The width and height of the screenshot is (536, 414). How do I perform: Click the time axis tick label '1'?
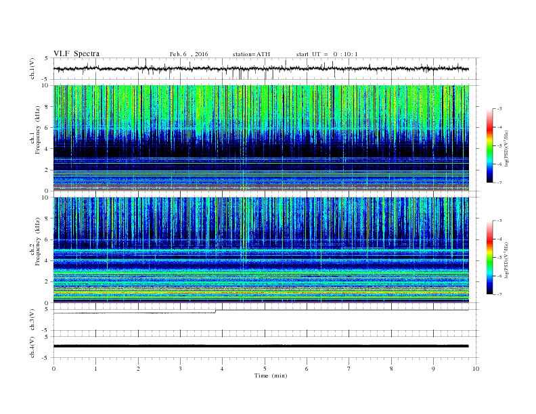[x=95, y=369]
